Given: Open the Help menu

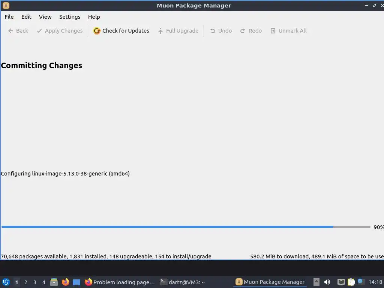Looking at the screenshot, I should point(94,17).
